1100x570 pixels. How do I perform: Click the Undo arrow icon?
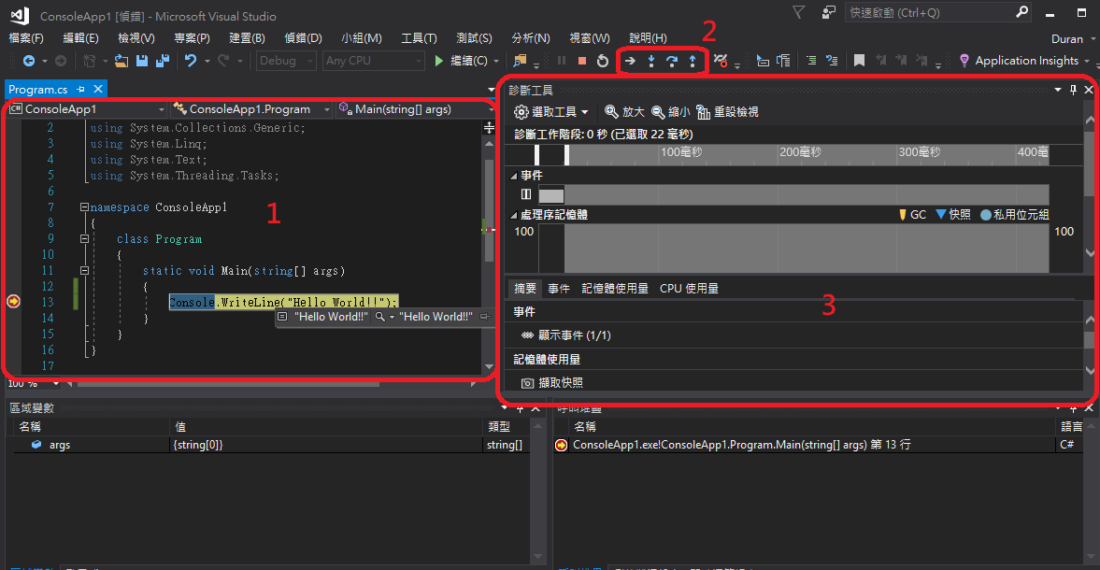tap(191, 61)
